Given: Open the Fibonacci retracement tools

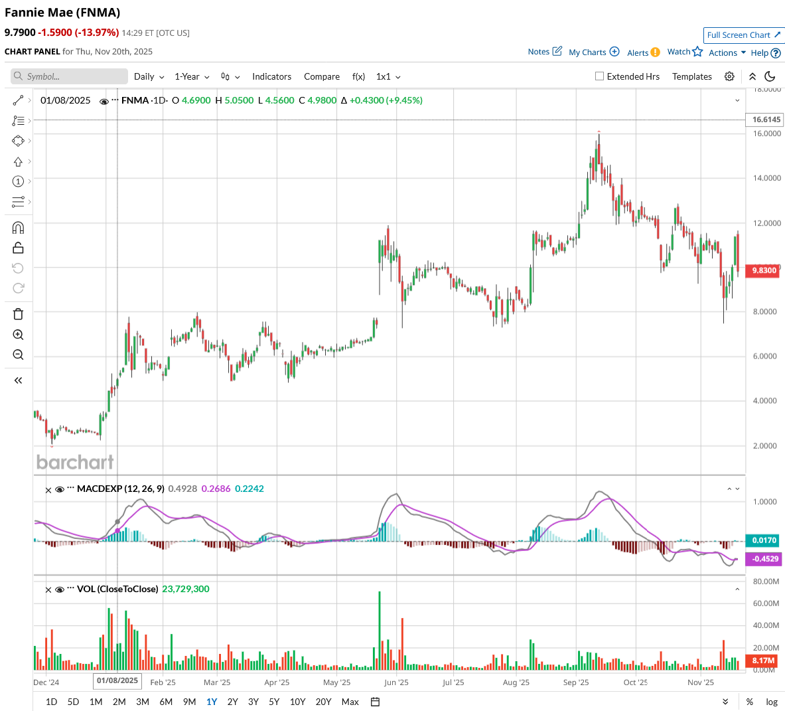Looking at the screenshot, I should point(18,121).
